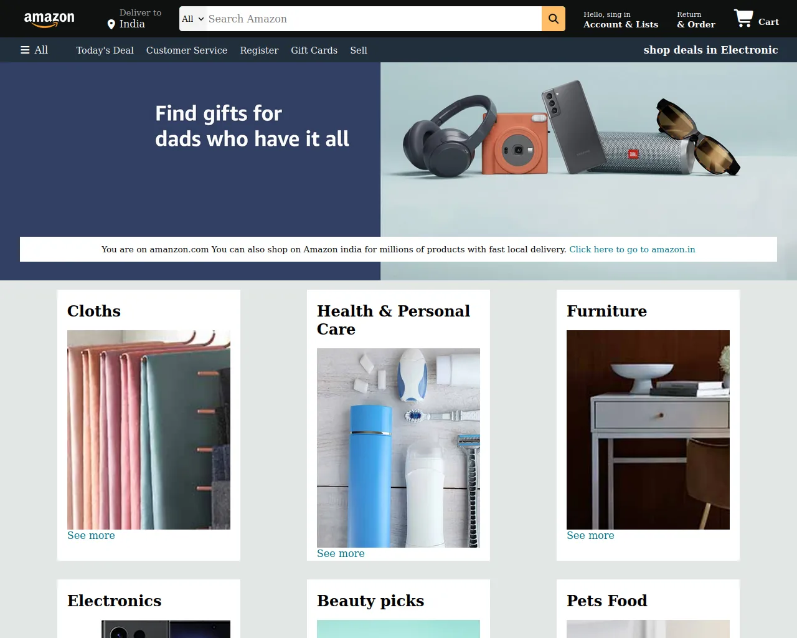Click the Amazon logo
Screen dimensions: 797x638
(49, 19)
